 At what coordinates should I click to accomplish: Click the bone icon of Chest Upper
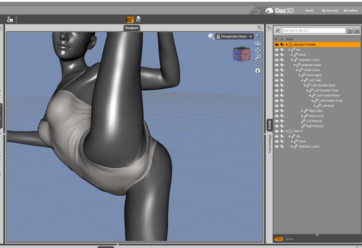[x=303, y=75]
